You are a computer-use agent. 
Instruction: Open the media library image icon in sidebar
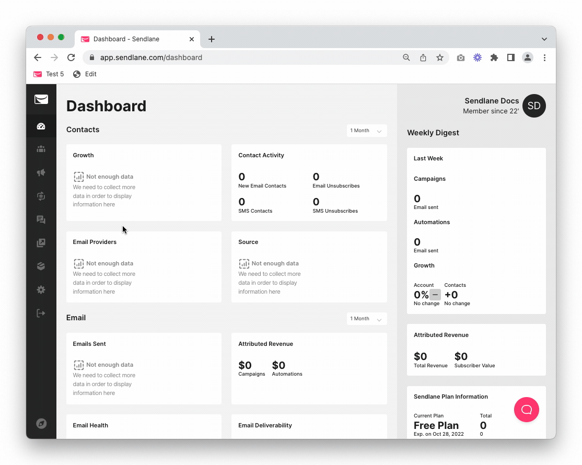[x=41, y=243]
